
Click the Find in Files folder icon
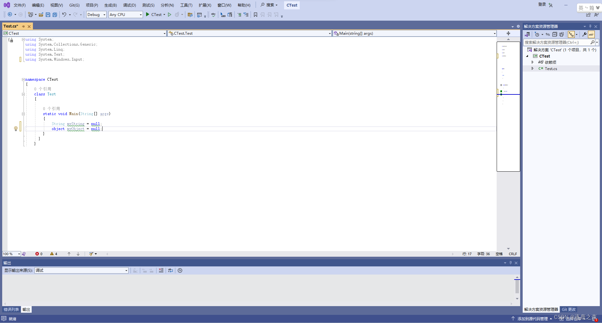pos(190,15)
